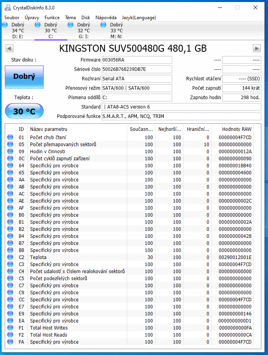Select the 'Teplota' parameter row

130,257
